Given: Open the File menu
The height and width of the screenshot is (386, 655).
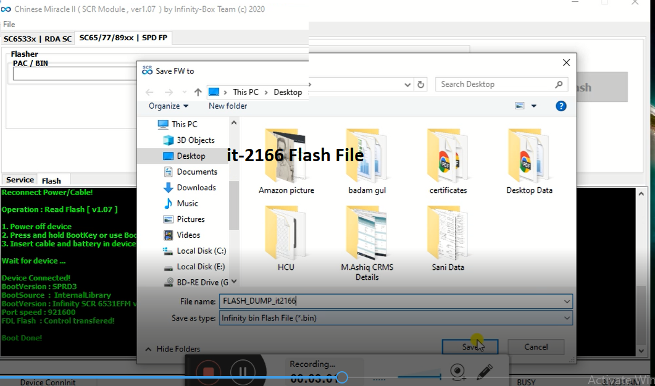Looking at the screenshot, I should (9, 24).
